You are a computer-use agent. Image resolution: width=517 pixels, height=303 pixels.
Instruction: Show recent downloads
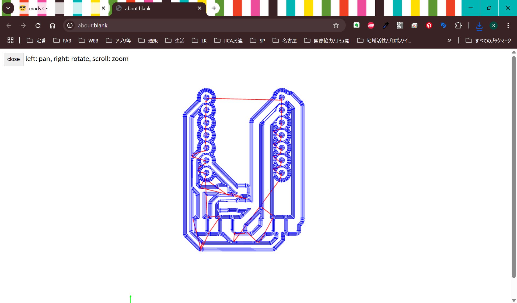pos(479,26)
